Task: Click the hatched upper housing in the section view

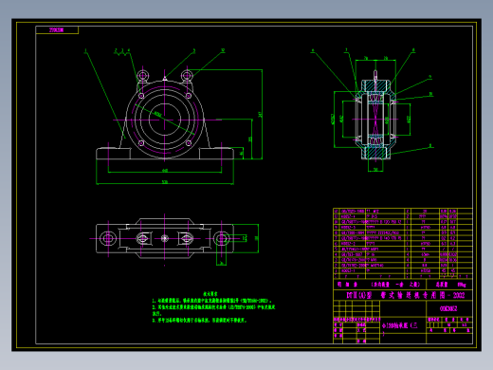Action: pos(375,85)
